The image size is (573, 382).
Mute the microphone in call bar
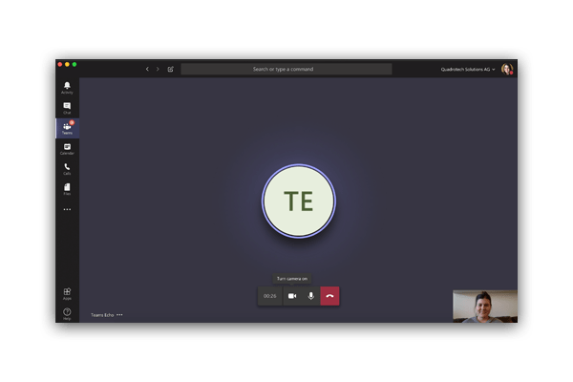[310, 296]
